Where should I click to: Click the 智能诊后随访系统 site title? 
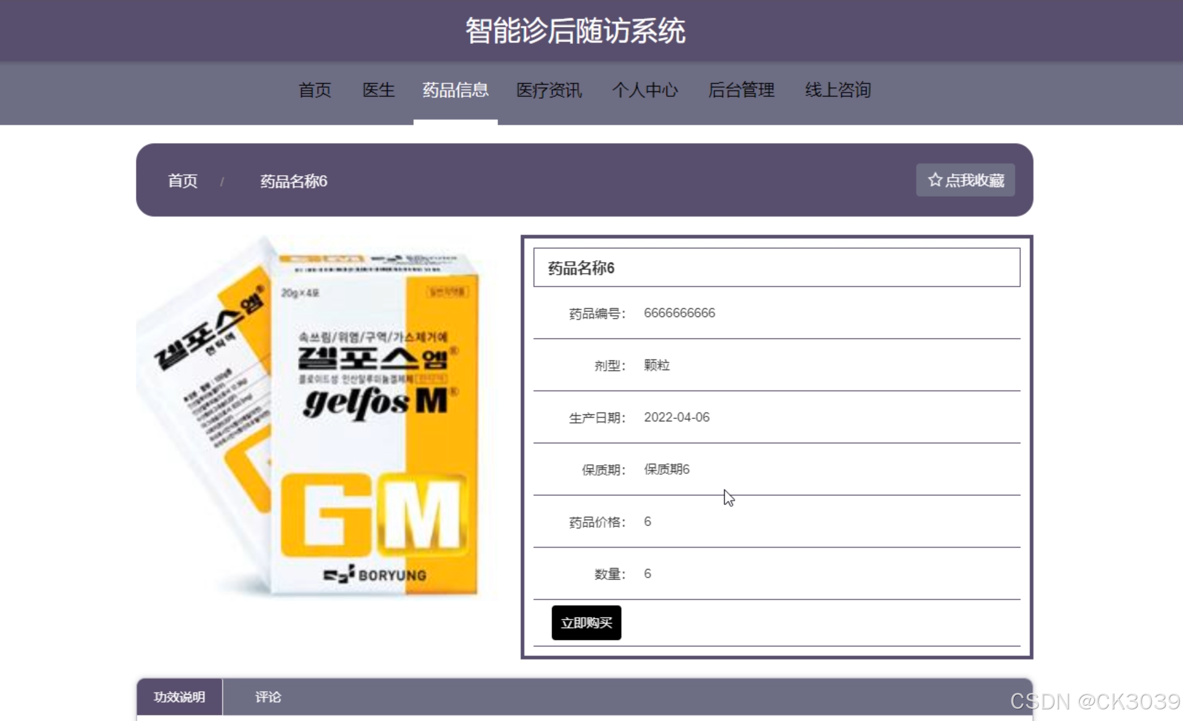(575, 30)
